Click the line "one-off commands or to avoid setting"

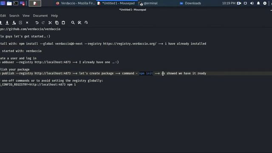click(x=52, y=80)
